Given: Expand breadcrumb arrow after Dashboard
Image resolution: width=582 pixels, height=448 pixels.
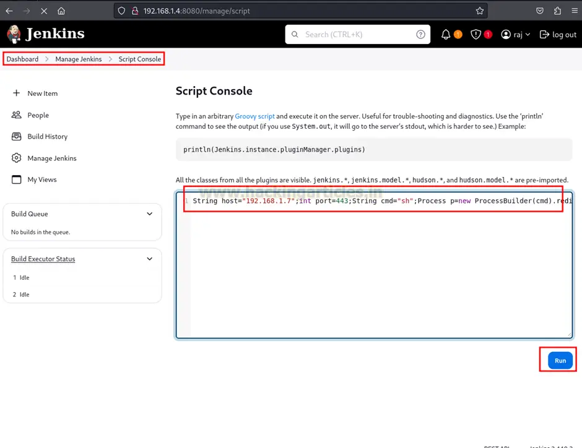Looking at the screenshot, I should [x=47, y=59].
